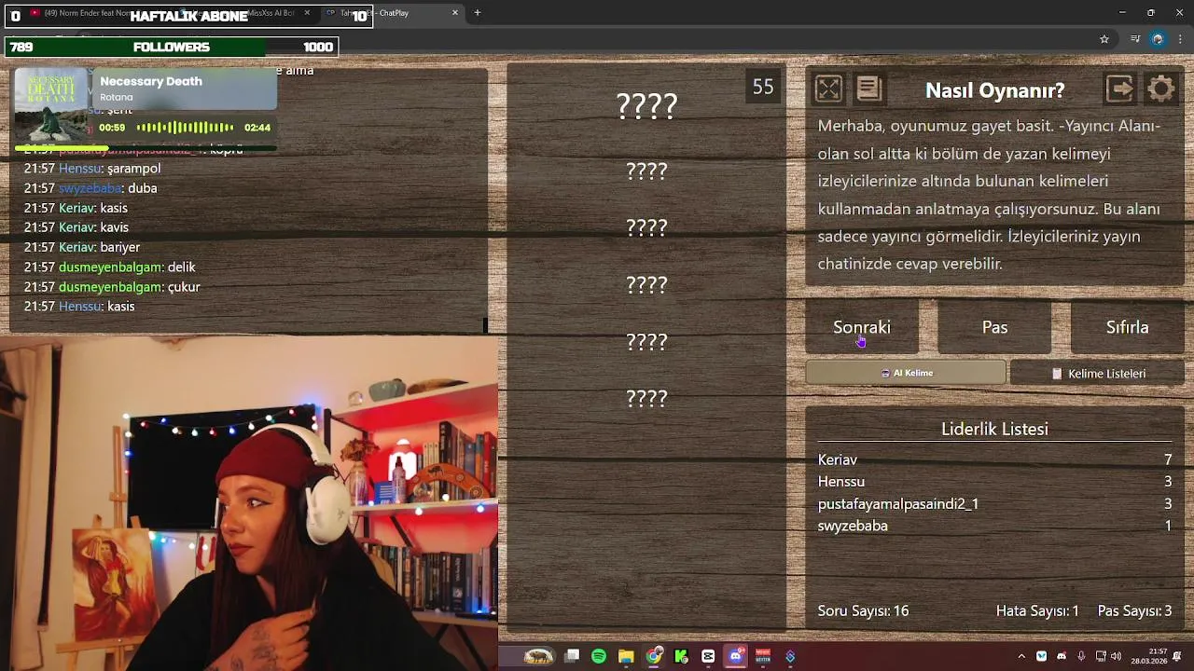Select swyzebaba in the leaderboard
1194x671 pixels.
click(994, 526)
